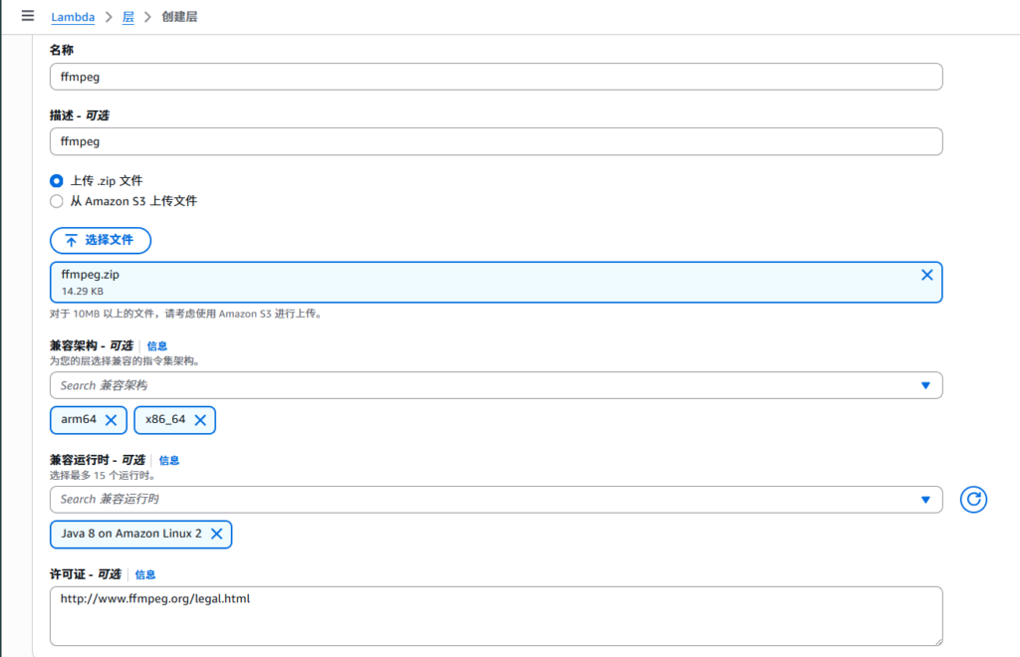
Task: Open the hamburger navigation menu
Action: click(x=28, y=16)
